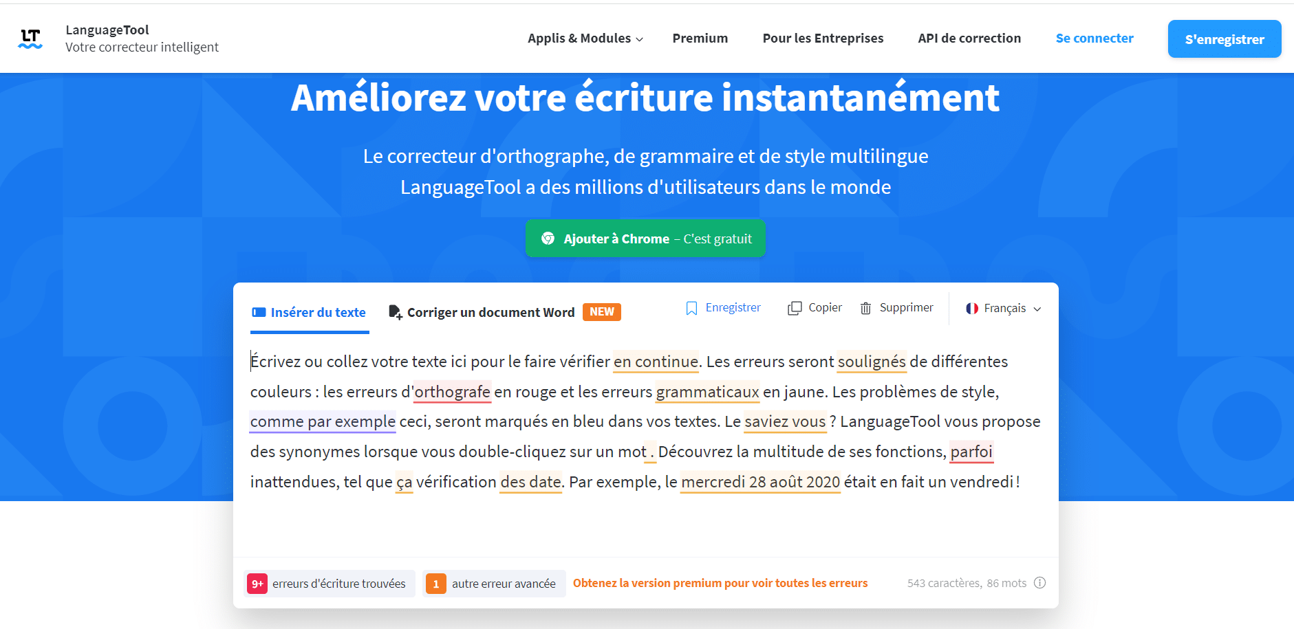Go to API de correction

[x=969, y=38]
